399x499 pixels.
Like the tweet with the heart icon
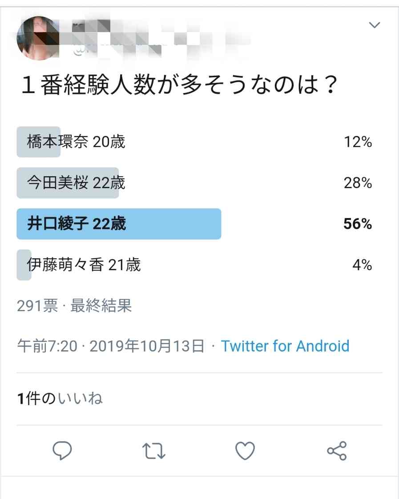click(x=245, y=450)
